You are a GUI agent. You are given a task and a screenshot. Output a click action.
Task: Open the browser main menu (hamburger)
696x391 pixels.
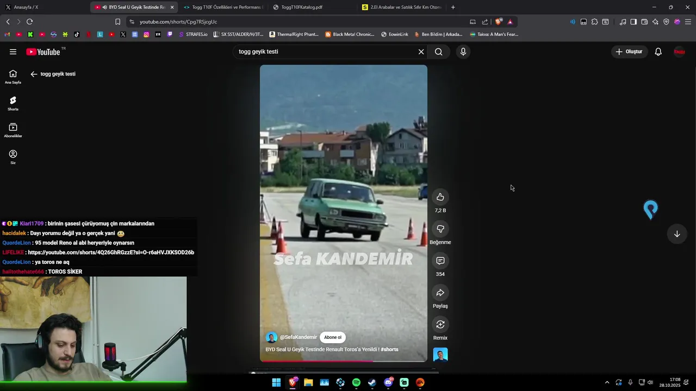pos(688,22)
